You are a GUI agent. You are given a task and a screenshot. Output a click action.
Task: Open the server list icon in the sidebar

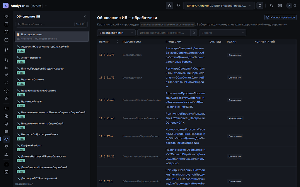click(6, 24)
